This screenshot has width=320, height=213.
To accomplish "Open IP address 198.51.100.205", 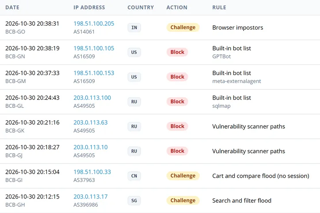I will point(94,24).
